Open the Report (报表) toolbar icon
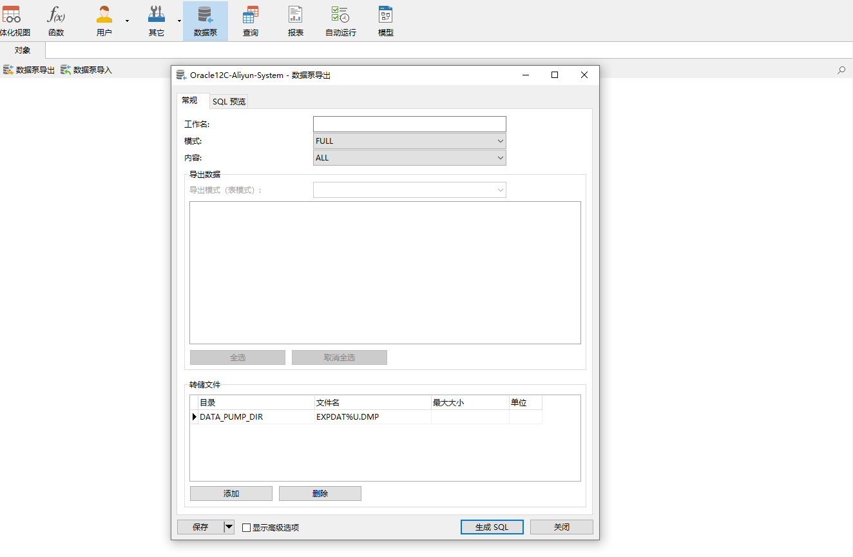The width and height of the screenshot is (853, 557). click(296, 21)
